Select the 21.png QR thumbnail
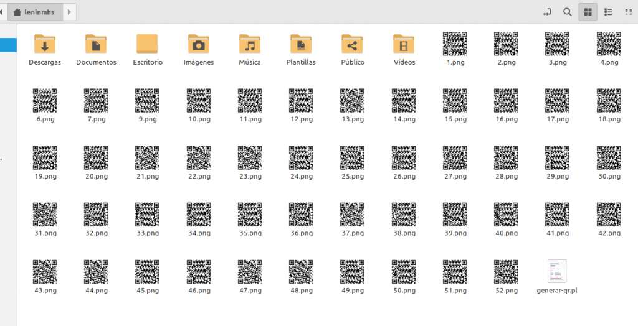The width and height of the screenshot is (638, 326). pyautogui.click(x=147, y=158)
